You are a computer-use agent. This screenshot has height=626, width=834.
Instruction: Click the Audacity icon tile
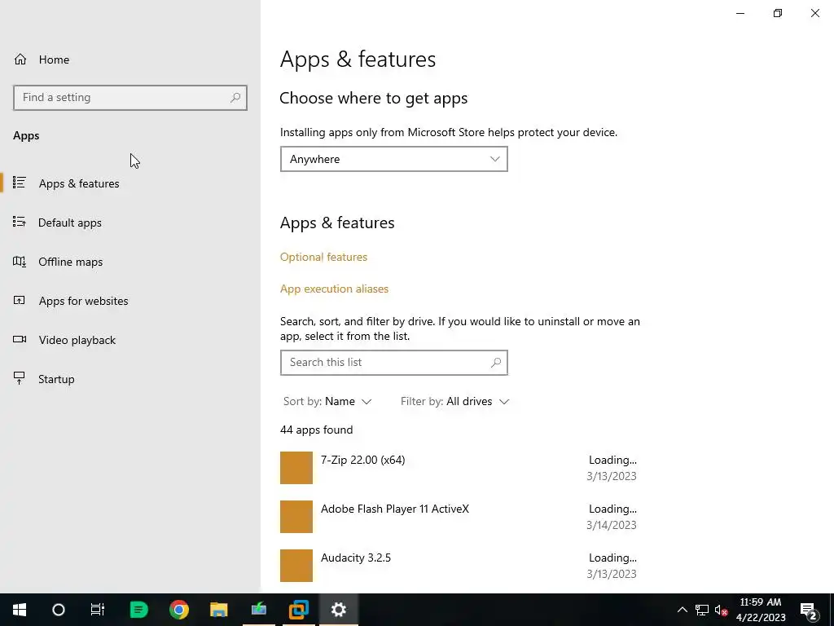[296, 566]
